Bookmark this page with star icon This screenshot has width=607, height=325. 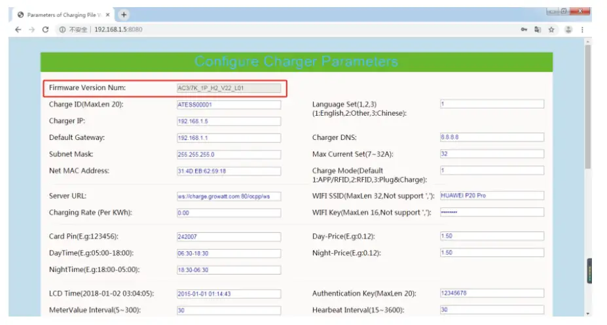point(551,29)
